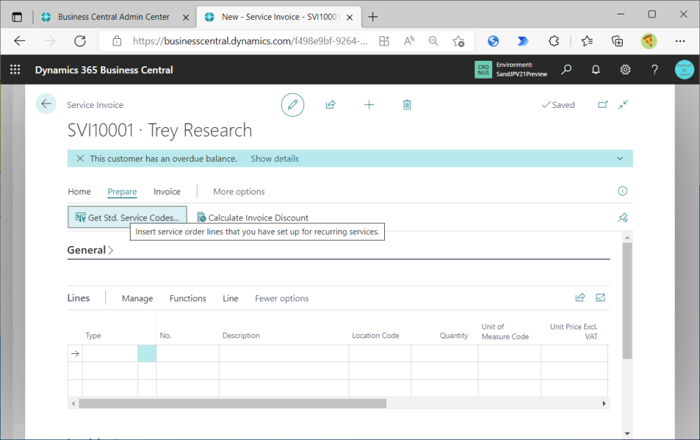The width and height of the screenshot is (700, 440).
Task: Run Calculate Invoice Discount action
Action: click(253, 217)
